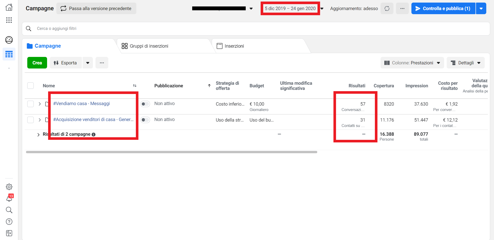Click the green Crea button
Screen dimensions: 494x240
click(x=37, y=63)
